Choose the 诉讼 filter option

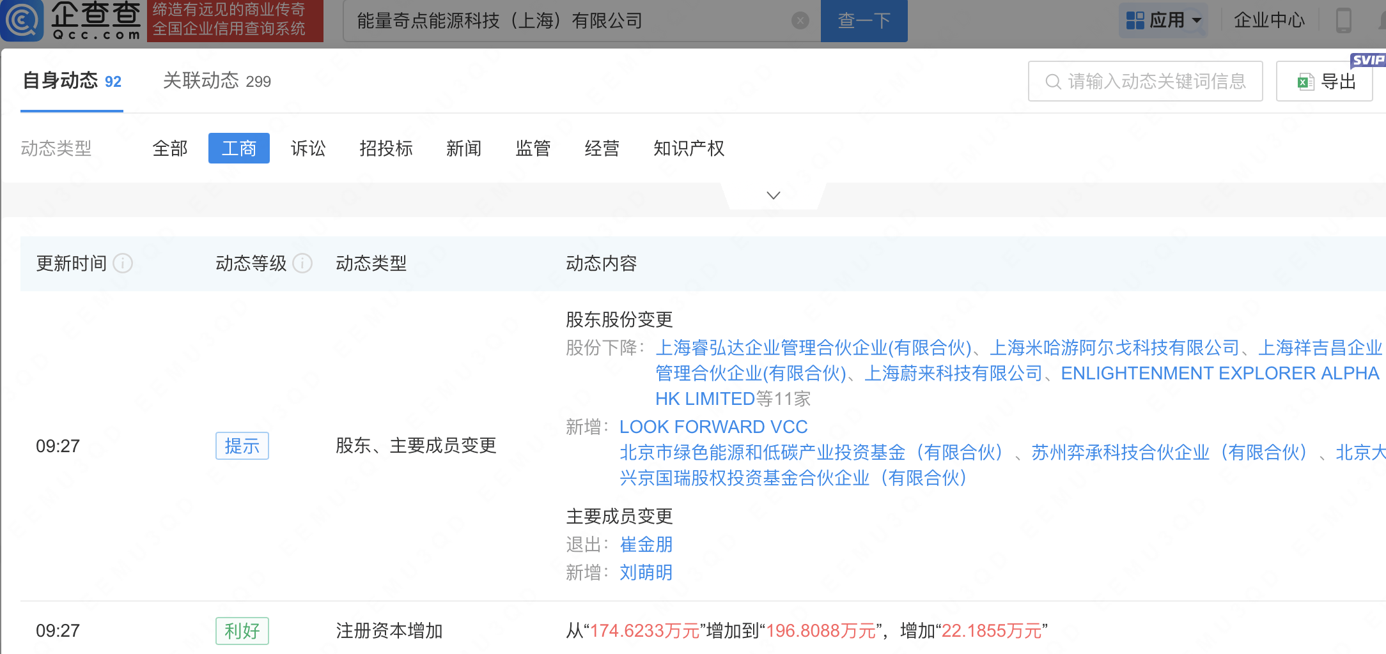[x=308, y=148]
